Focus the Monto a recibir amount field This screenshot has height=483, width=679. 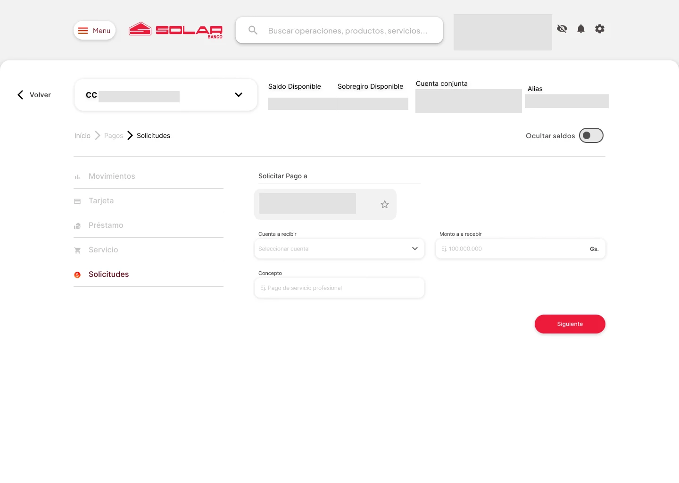[521, 249]
